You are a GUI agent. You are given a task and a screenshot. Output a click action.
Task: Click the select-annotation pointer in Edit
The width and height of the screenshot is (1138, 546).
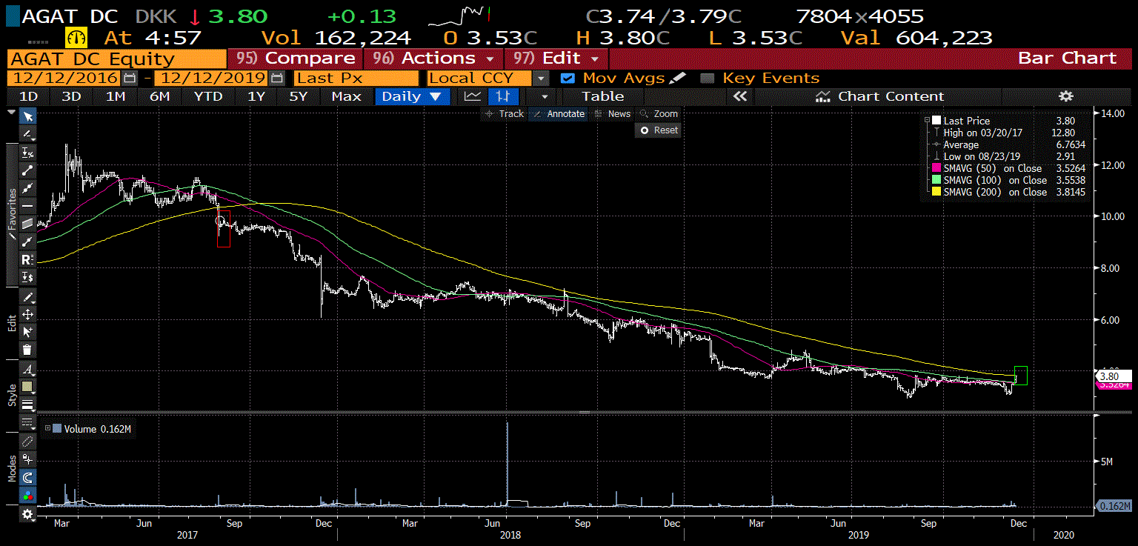click(x=28, y=332)
